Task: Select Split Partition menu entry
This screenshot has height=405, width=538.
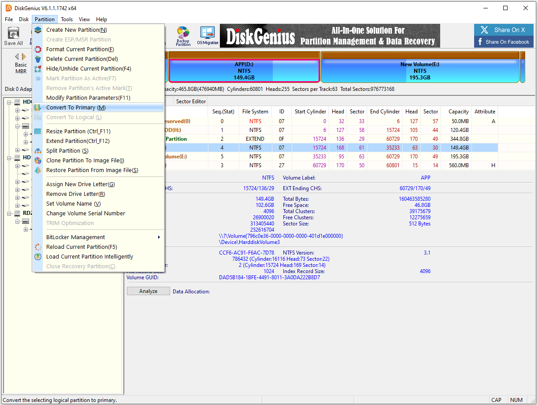Action: 98,151
